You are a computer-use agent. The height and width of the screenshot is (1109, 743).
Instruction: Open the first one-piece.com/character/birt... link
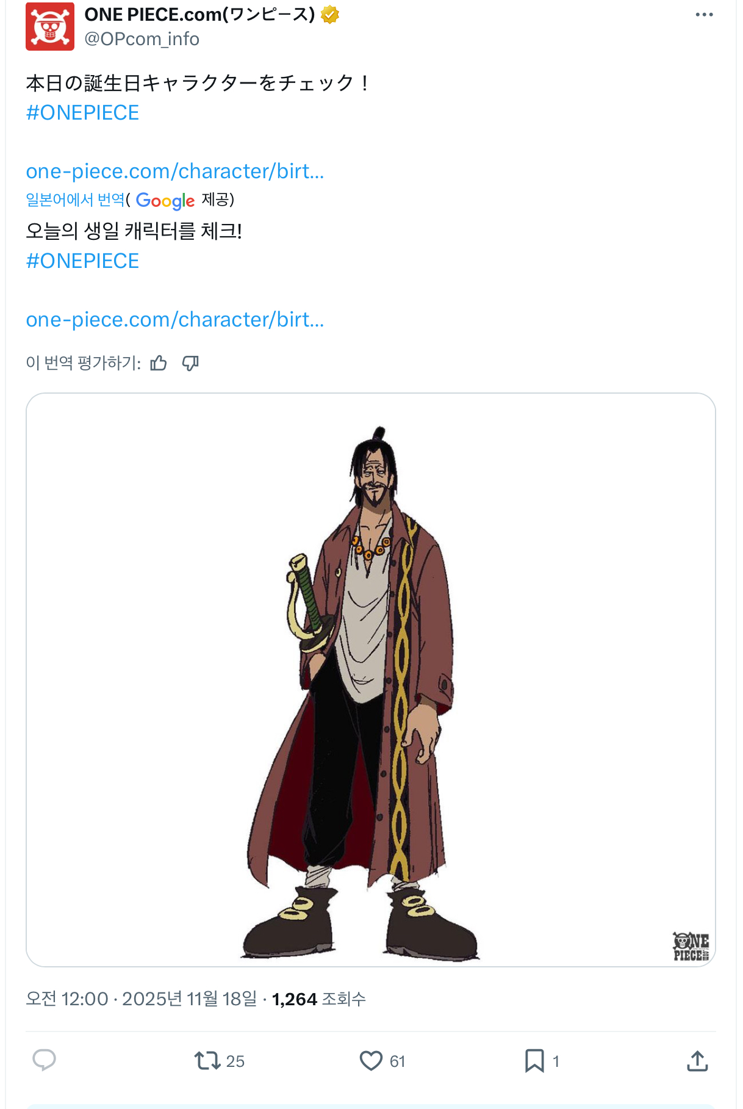[x=175, y=172]
